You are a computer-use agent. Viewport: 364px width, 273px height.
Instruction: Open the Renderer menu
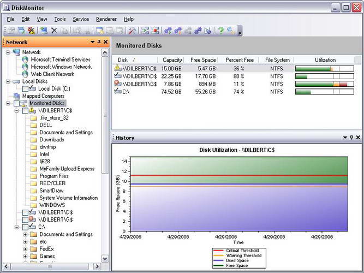[x=106, y=19]
